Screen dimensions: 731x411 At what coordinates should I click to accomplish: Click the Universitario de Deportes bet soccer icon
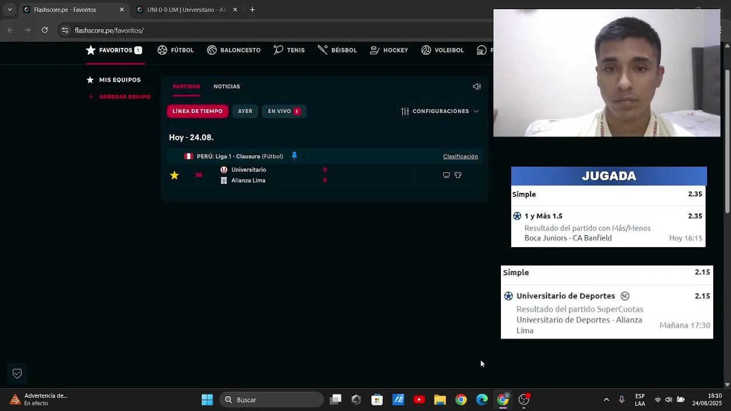[x=508, y=296]
